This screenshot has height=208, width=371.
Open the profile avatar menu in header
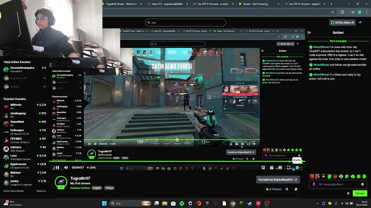pyautogui.click(x=360, y=23)
